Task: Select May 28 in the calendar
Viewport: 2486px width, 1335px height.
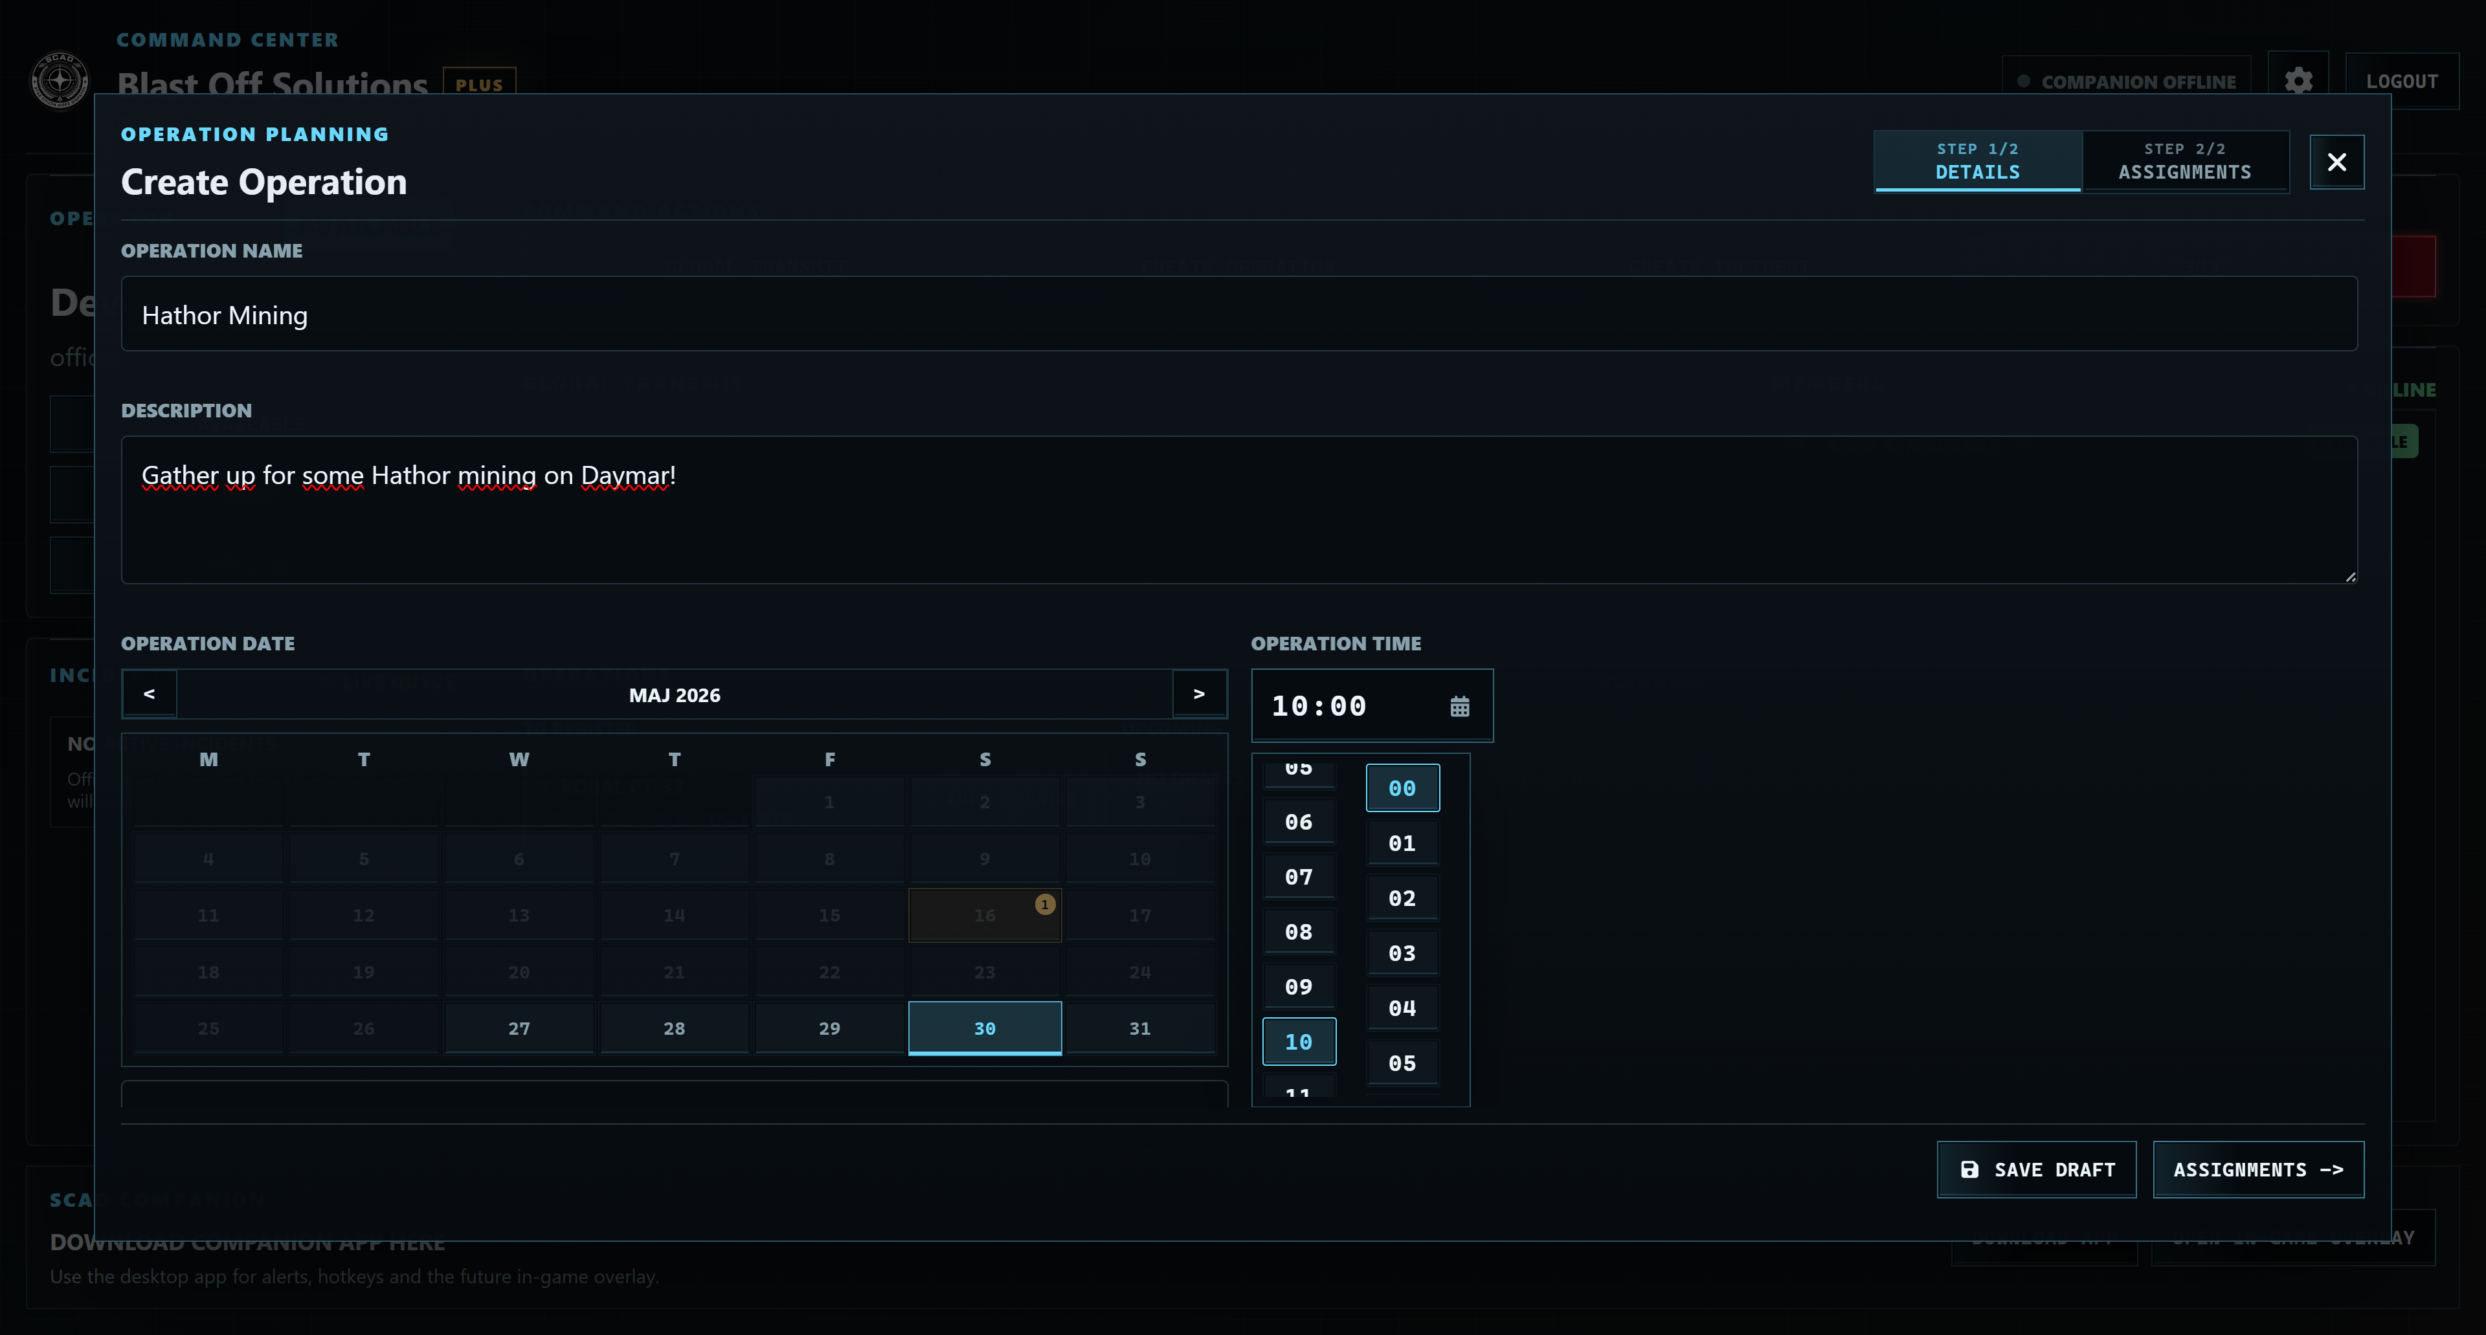Action: coord(675,1028)
